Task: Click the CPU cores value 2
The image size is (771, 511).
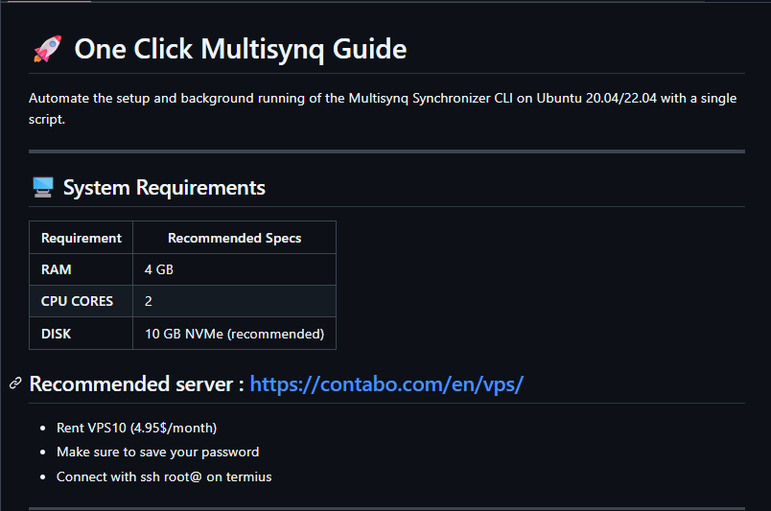Action: click(235, 301)
